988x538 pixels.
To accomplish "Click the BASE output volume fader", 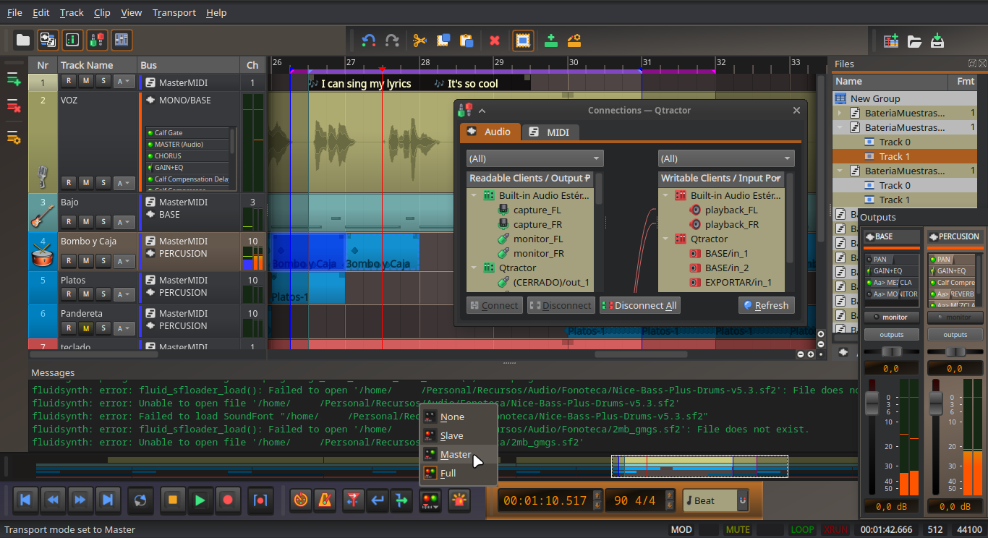I will (x=872, y=403).
